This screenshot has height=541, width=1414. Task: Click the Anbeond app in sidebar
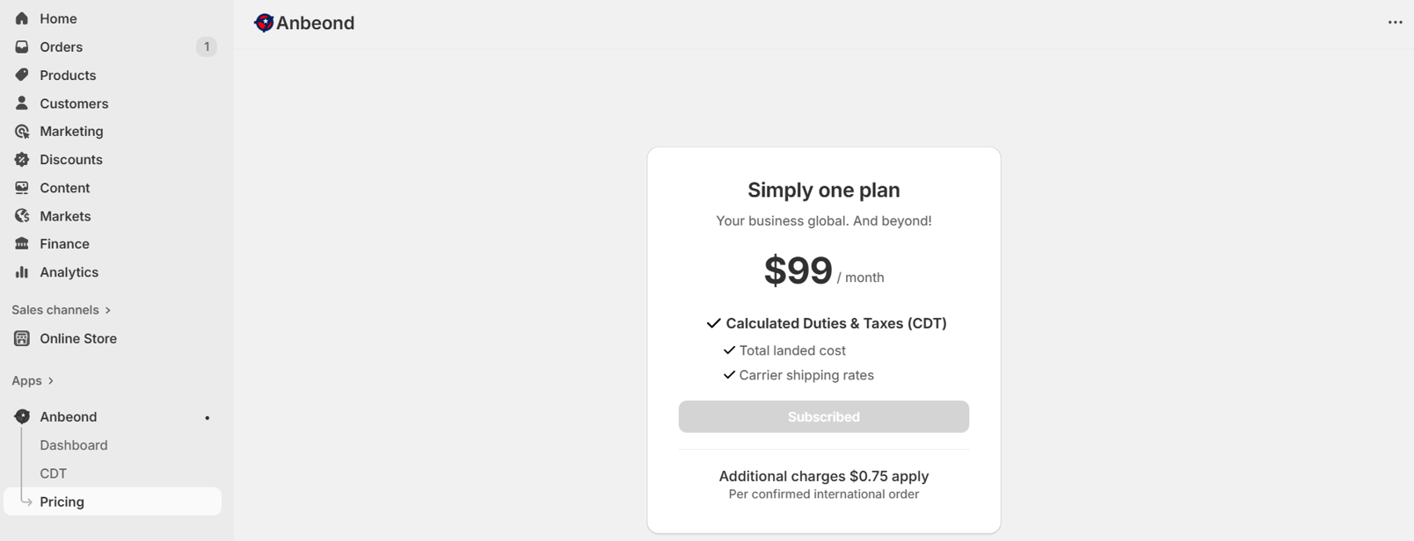pos(69,417)
